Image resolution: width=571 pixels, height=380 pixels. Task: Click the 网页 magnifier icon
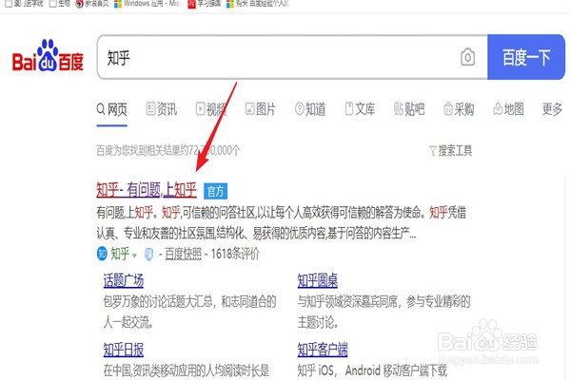tap(101, 108)
